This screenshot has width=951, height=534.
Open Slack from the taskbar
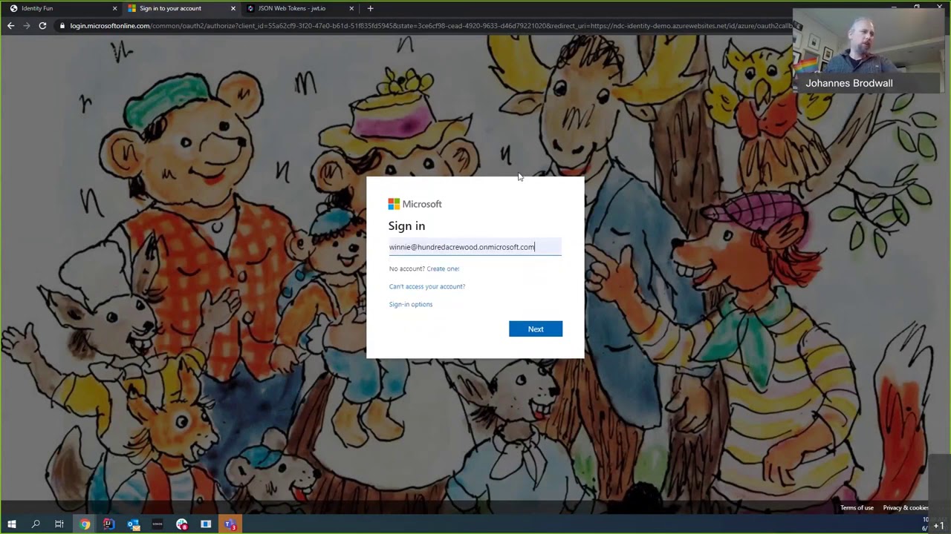tap(182, 524)
